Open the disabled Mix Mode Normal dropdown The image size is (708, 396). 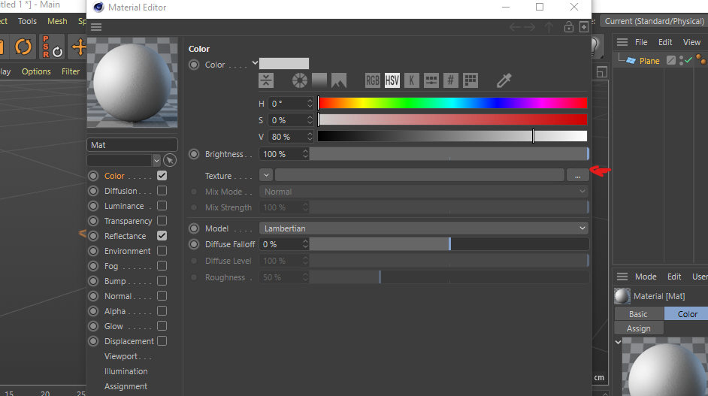point(424,192)
